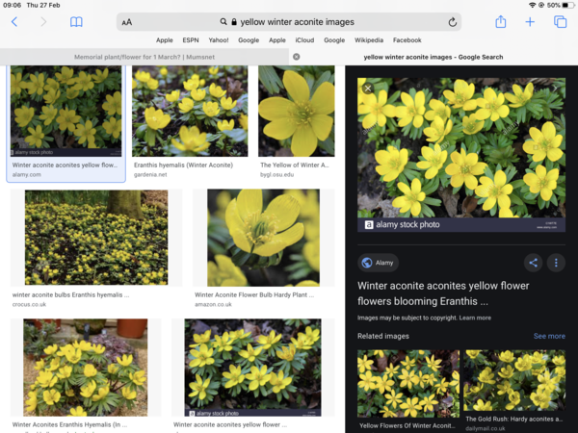
Task: Open second Apple favourites bookmark
Action: coord(277,40)
